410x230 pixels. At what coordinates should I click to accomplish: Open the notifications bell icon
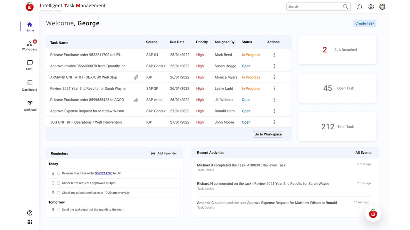pyautogui.click(x=360, y=7)
